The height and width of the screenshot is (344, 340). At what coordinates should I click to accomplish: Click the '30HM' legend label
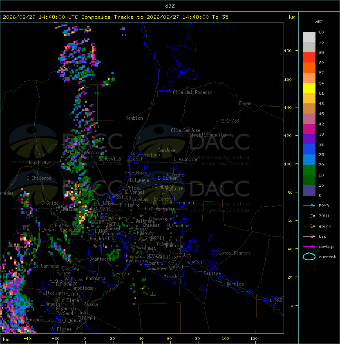pyautogui.click(x=324, y=216)
